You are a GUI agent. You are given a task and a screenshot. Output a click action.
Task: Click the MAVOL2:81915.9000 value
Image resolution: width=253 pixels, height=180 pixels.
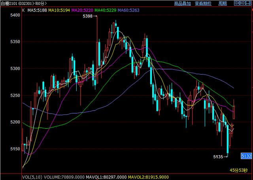(x=149, y=177)
